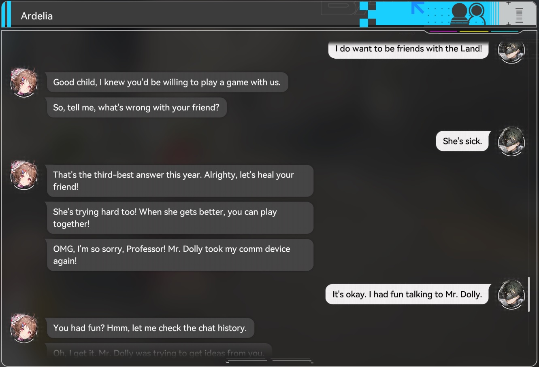Click the magenta color strip under header
539x367 pixels.
pyautogui.click(x=443, y=31)
